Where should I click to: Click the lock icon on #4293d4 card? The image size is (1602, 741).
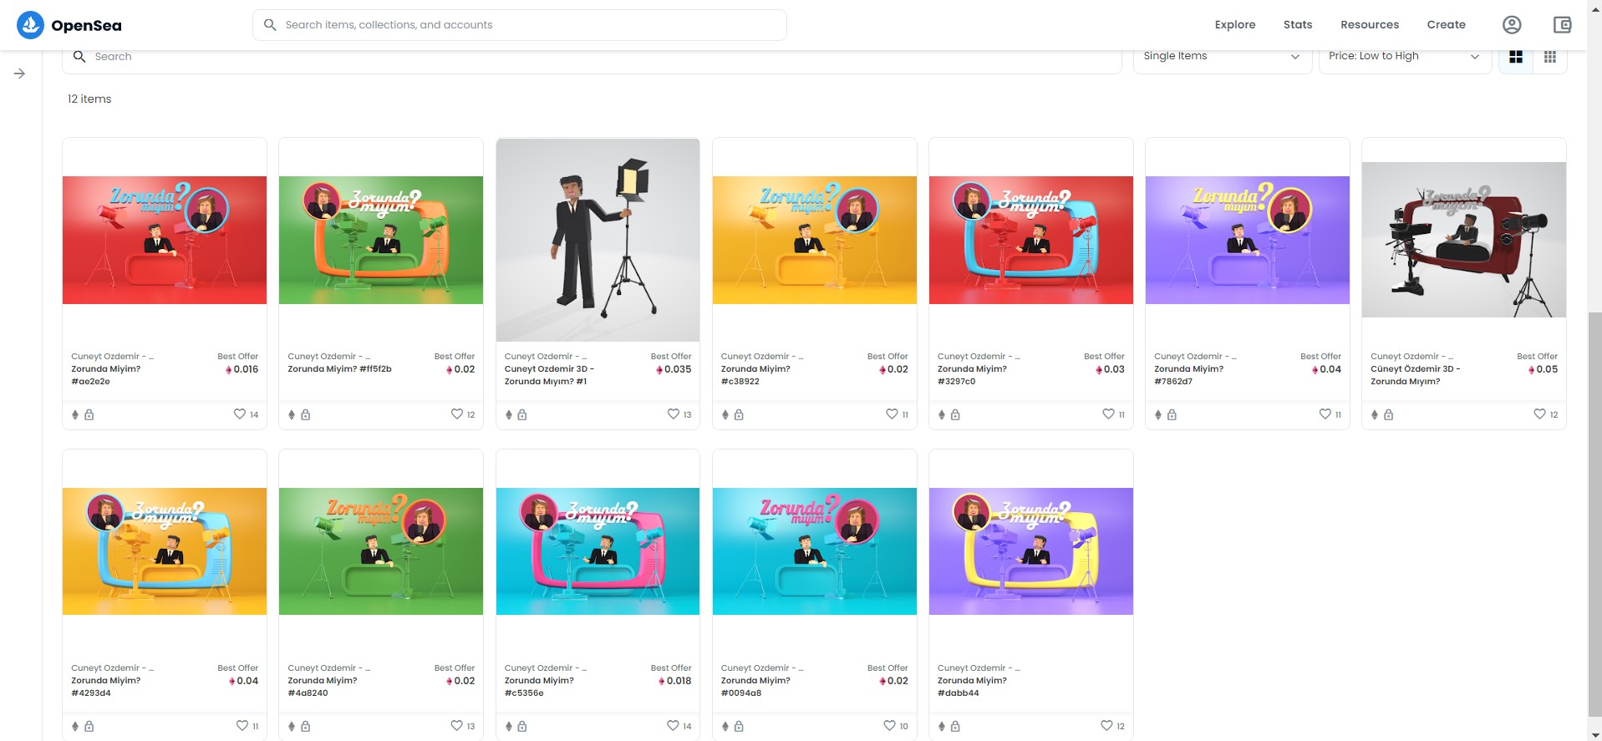click(x=89, y=727)
